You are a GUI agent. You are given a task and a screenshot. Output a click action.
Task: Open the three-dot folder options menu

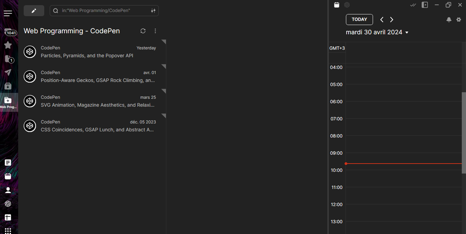(x=155, y=31)
